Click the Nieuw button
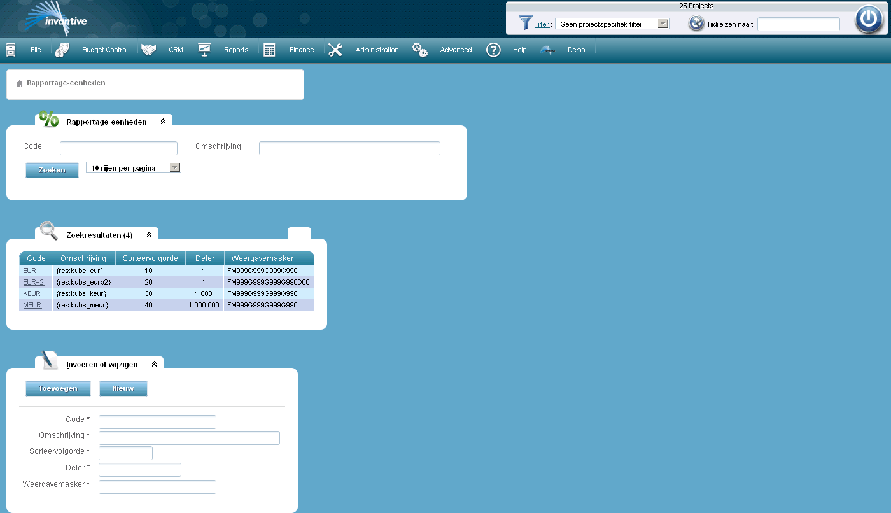891x513 pixels. point(123,388)
